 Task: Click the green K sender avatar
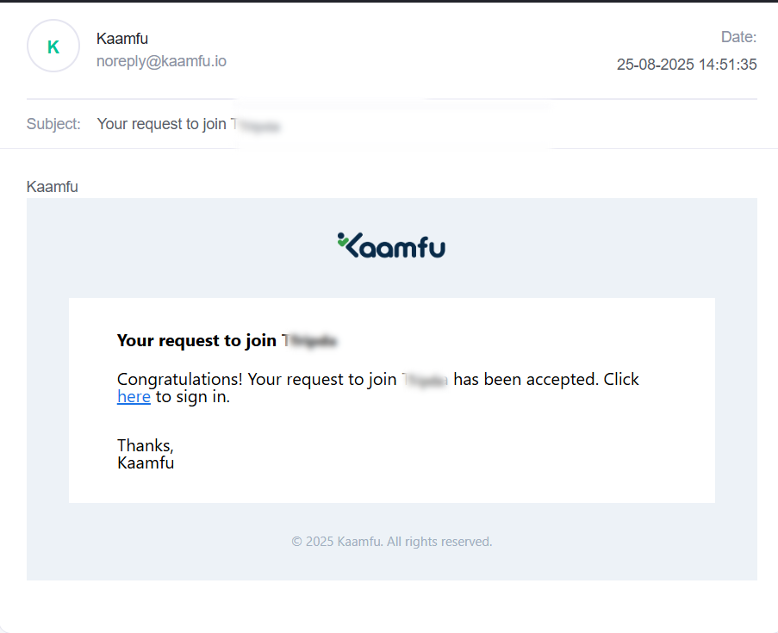[x=53, y=47]
